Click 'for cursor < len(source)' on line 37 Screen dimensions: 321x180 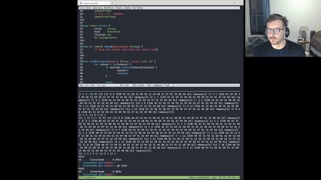coord(112,64)
